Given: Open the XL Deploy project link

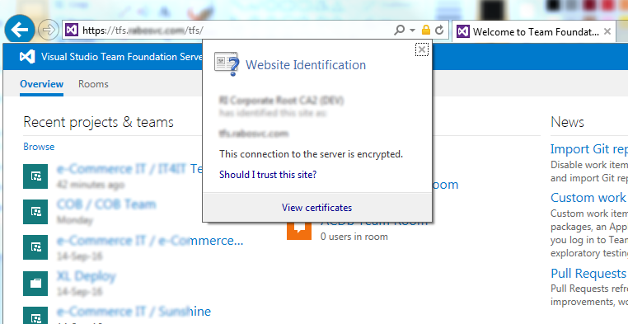Looking at the screenshot, I should pyautogui.click(x=86, y=276).
